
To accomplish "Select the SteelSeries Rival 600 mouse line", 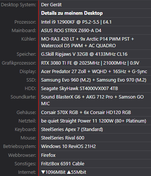I will (x=63, y=138).
